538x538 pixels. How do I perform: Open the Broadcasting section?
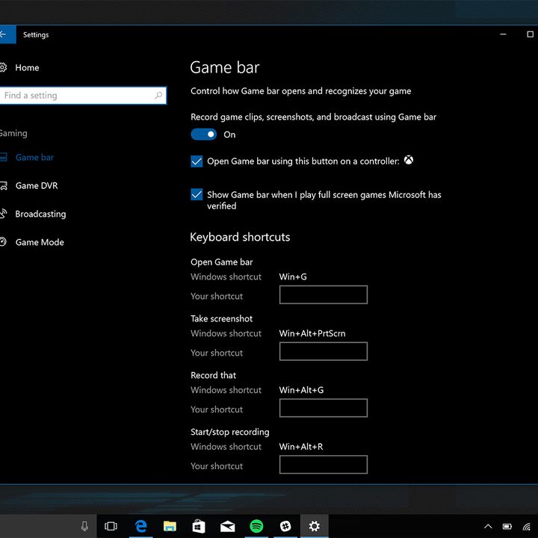coord(40,214)
